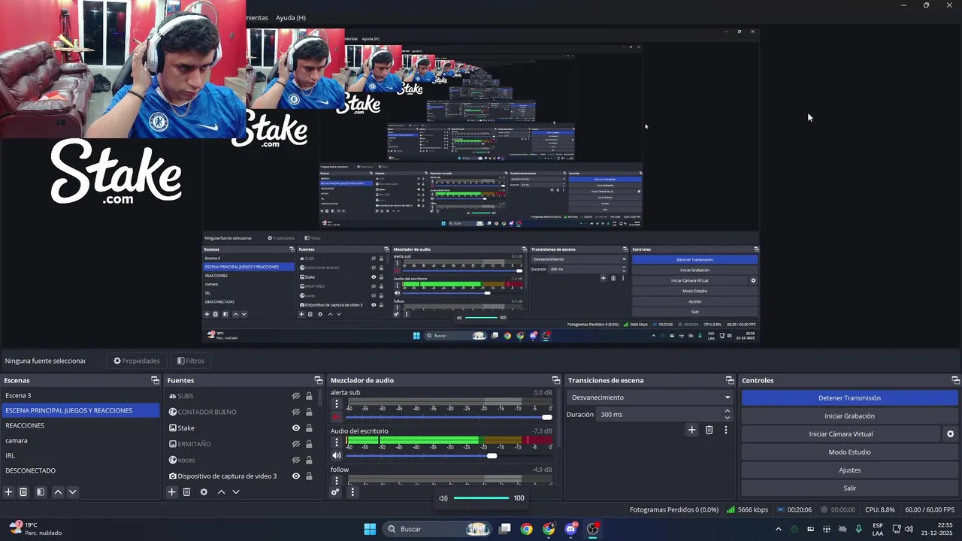Screen dimensions: 962x541
Task: Open source properties gear in Fuentes toolbar
Action: pos(204,492)
